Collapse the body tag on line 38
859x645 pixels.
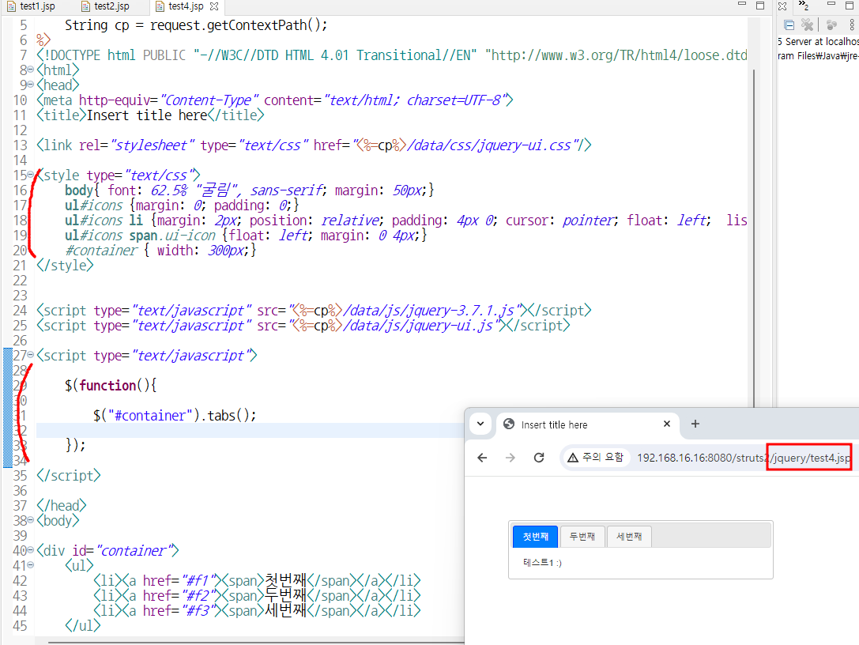coord(31,520)
